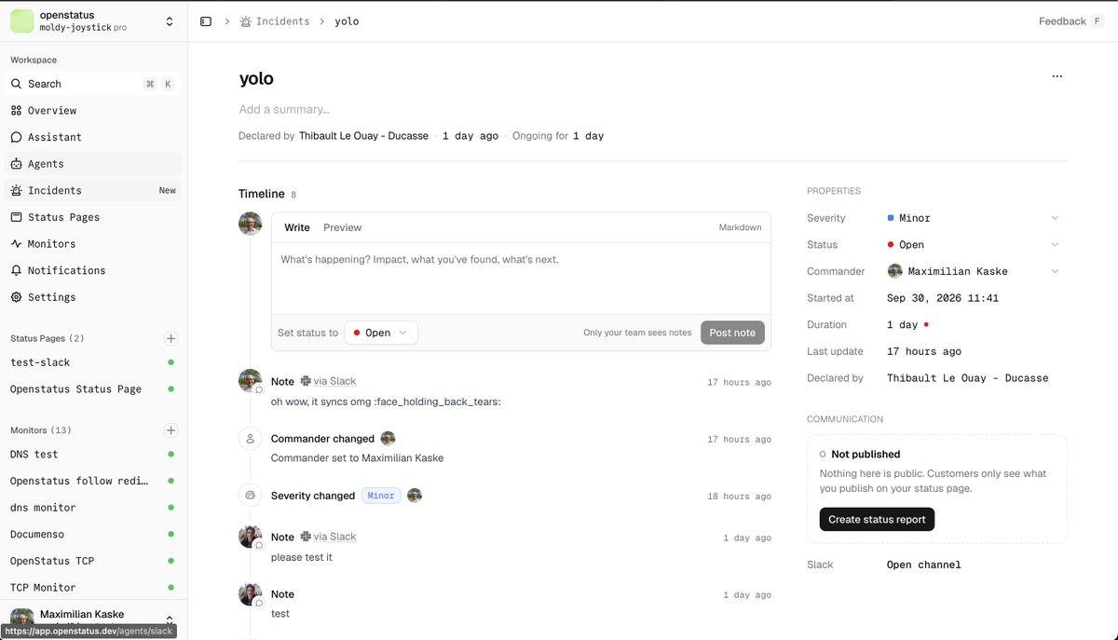1118x640 pixels.
Task: Click the Post note button
Action: click(x=732, y=333)
